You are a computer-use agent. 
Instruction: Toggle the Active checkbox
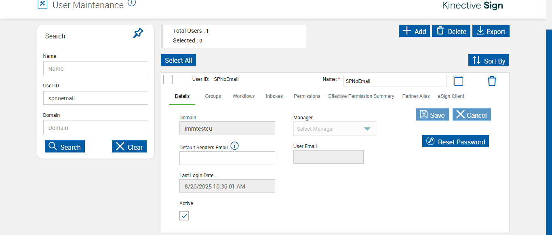coord(184,216)
